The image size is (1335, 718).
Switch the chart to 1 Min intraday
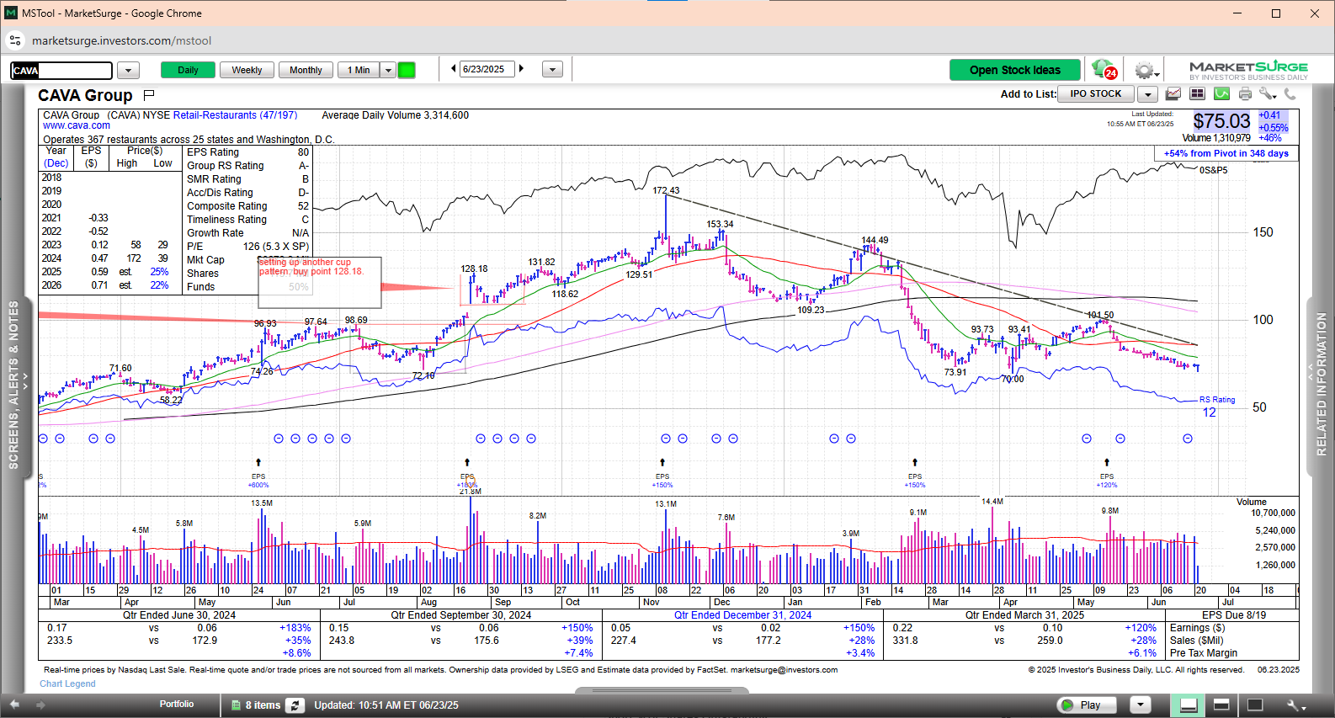(359, 70)
